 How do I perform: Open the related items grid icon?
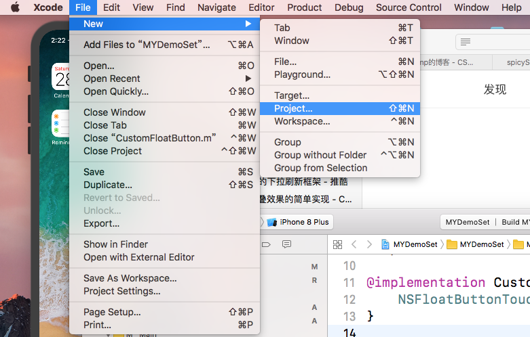point(337,244)
